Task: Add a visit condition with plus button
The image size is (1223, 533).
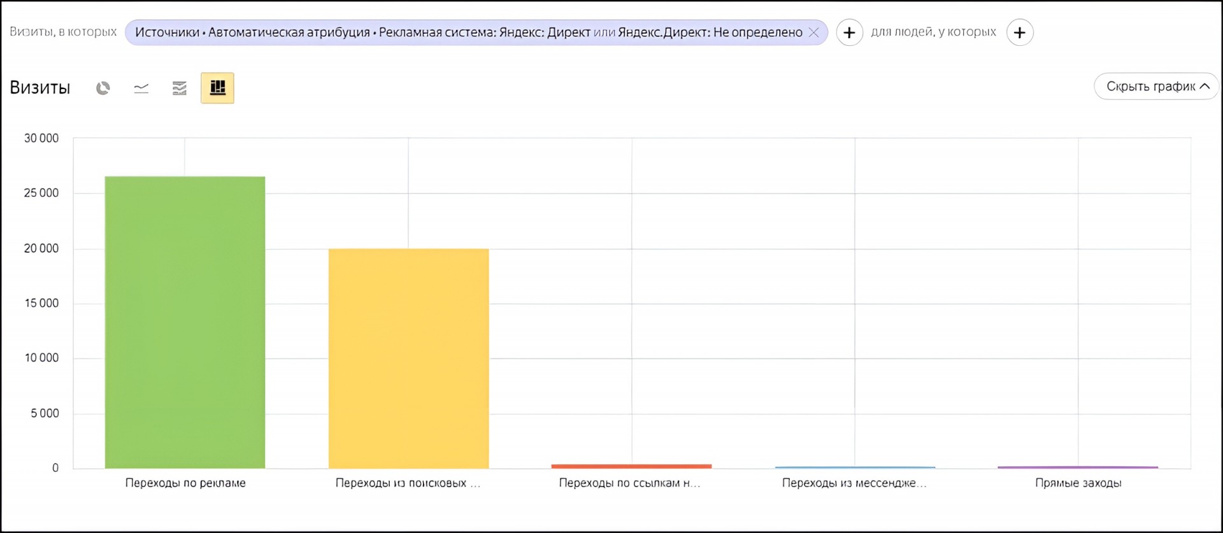Action: [x=849, y=32]
